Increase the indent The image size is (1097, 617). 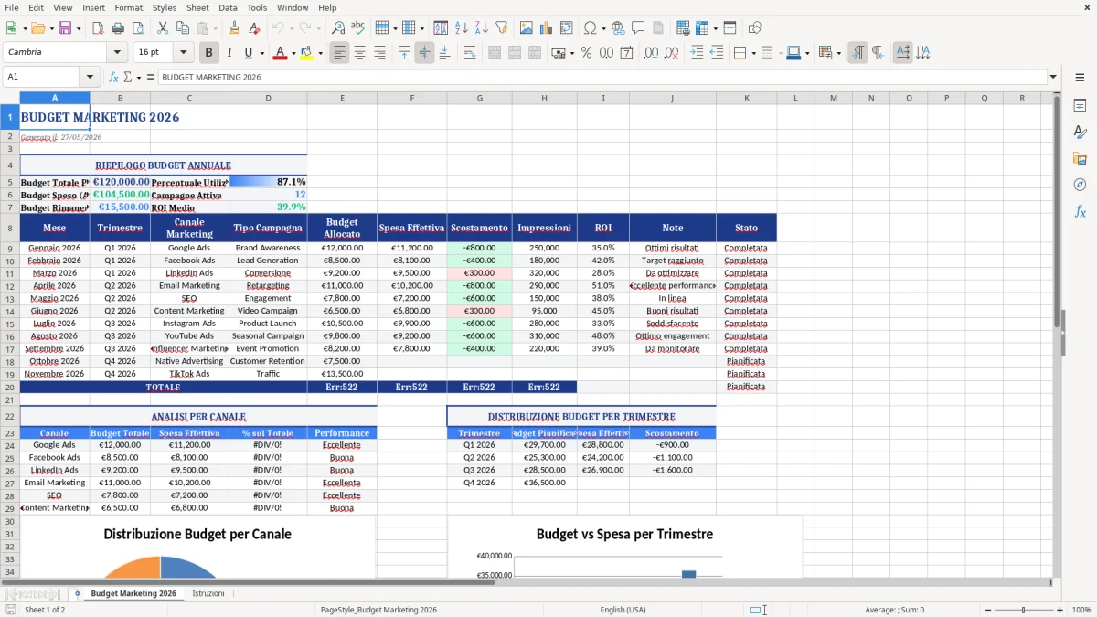click(697, 53)
